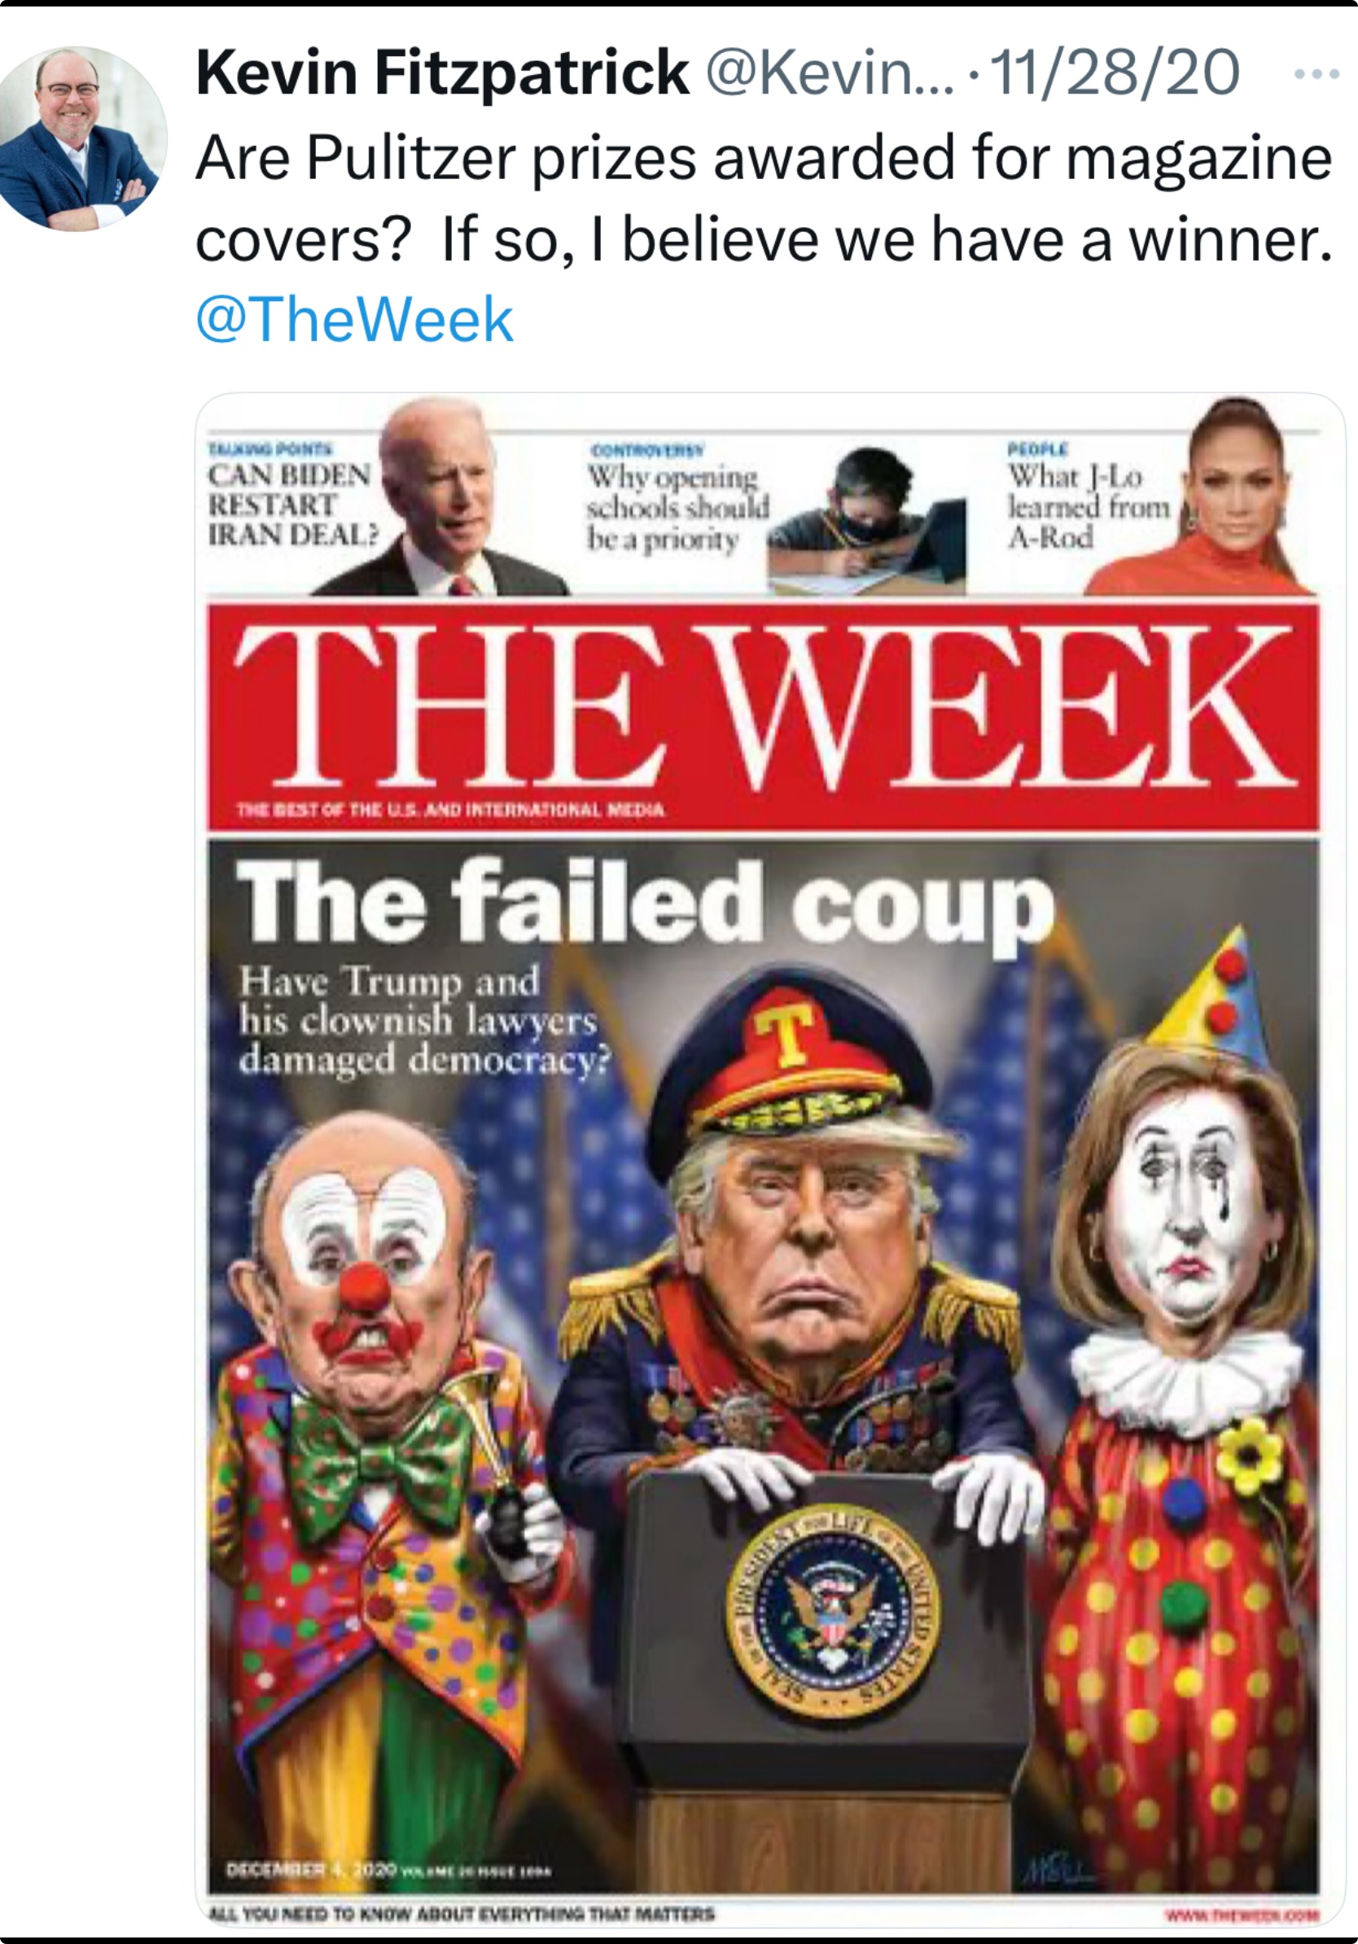
Task: Click the Kevin Fitzpatrick display name
Action: [x=442, y=72]
